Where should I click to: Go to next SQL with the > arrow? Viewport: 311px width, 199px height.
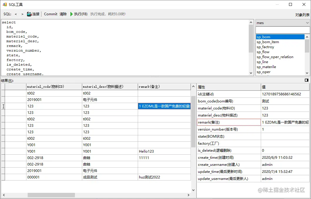[22, 14]
